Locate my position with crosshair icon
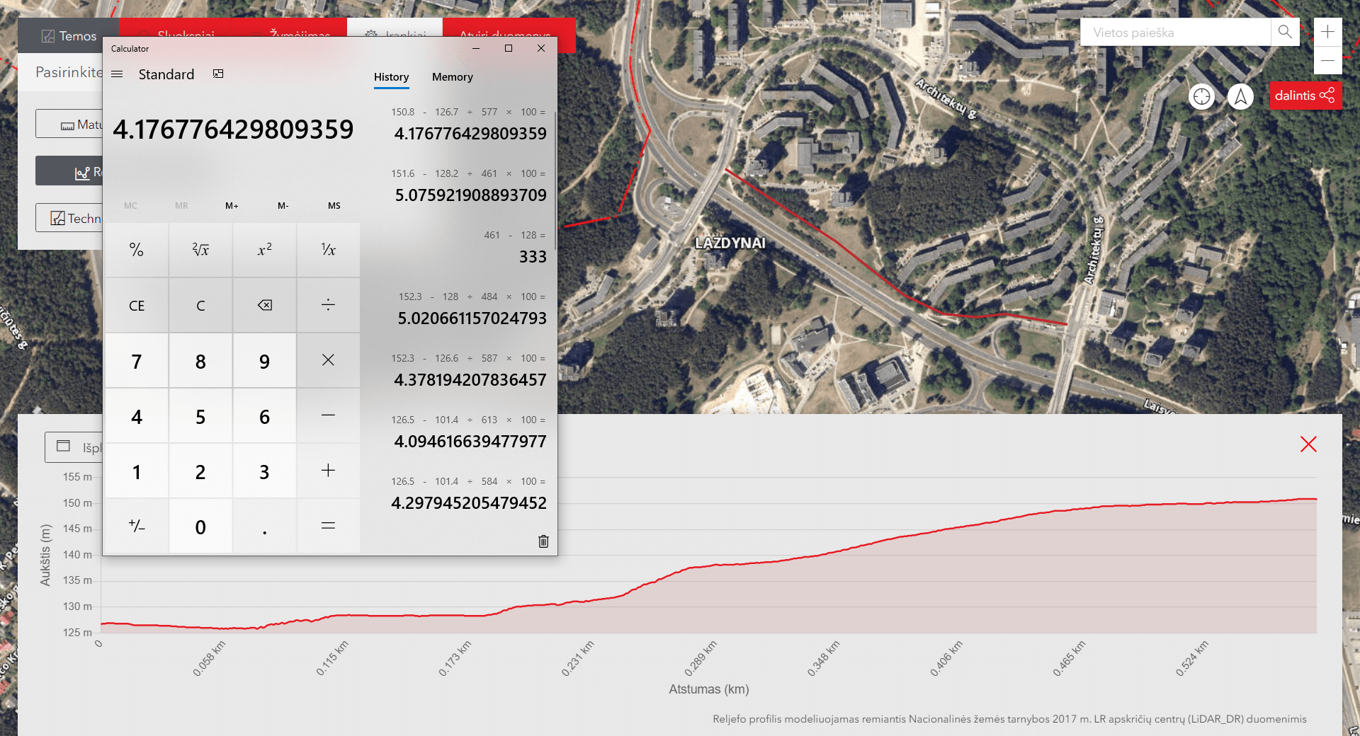Screen dimensions: 1360x736 pos(1202,96)
